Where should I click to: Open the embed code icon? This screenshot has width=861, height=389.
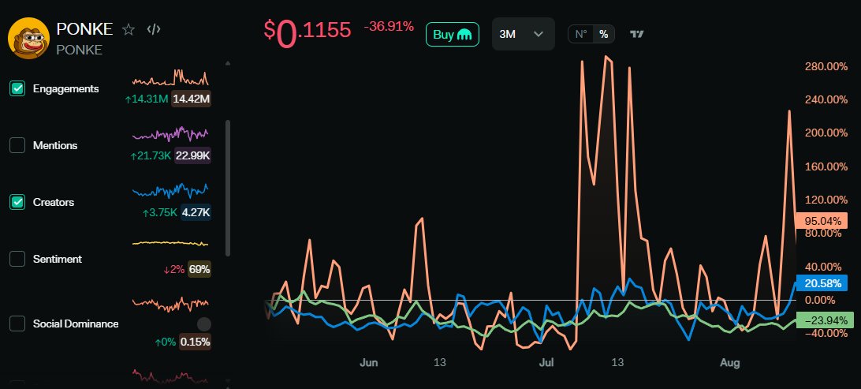point(154,30)
